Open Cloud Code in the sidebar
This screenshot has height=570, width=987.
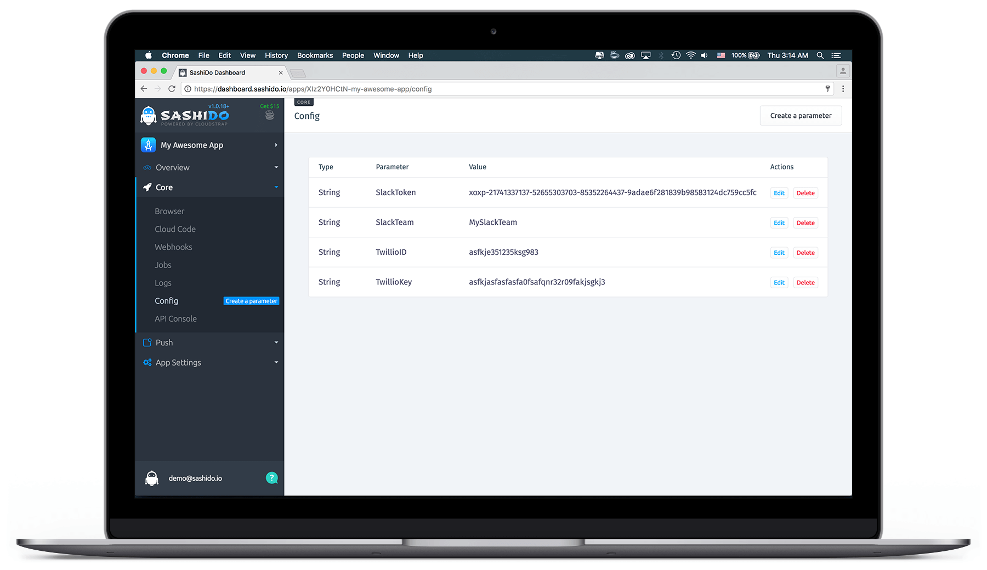pyautogui.click(x=175, y=229)
